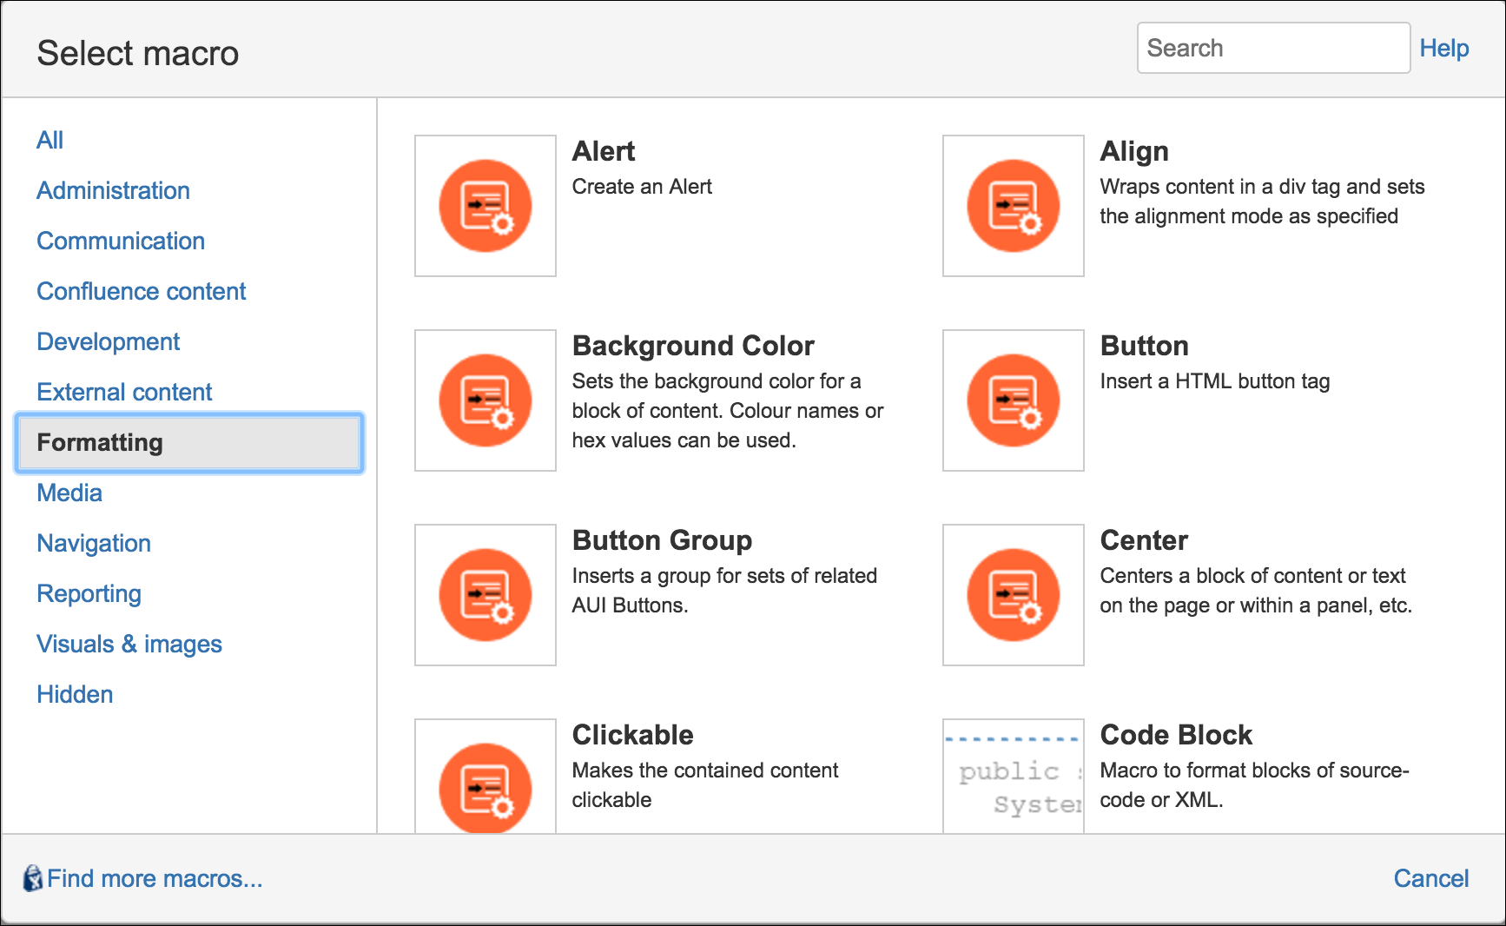Click Find more macros link
The width and height of the screenshot is (1506, 926).
(155, 878)
